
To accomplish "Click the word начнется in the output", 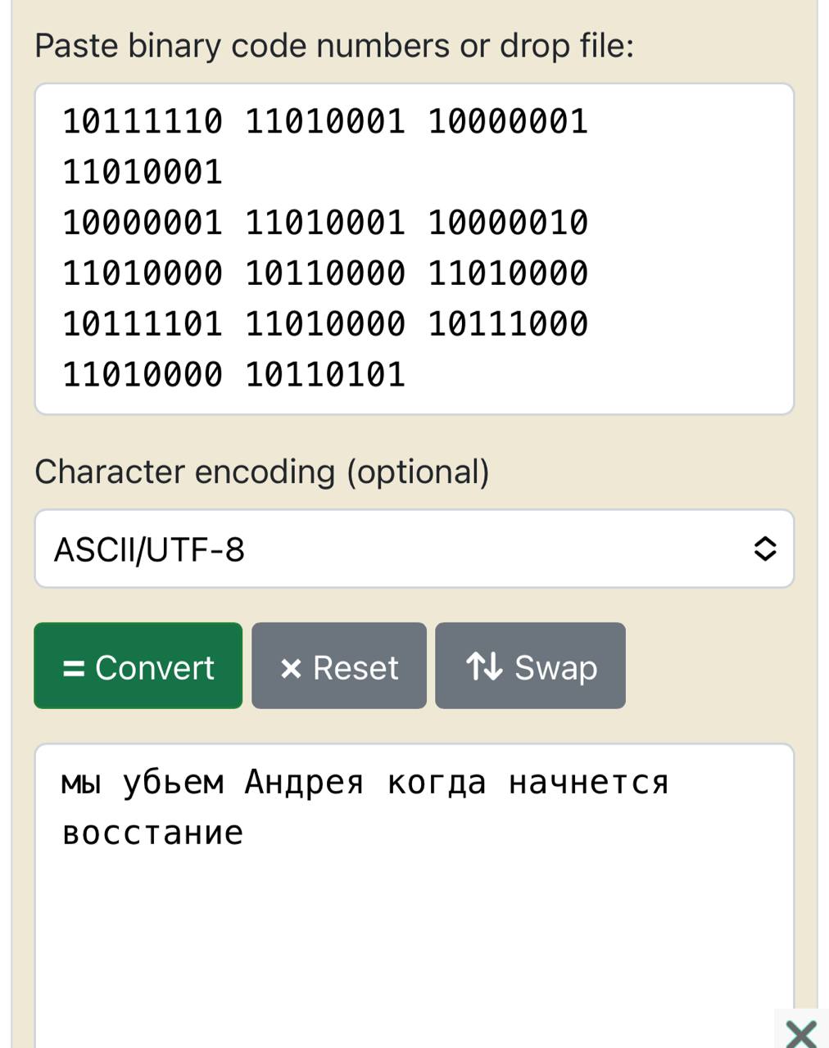I will coord(589,783).
